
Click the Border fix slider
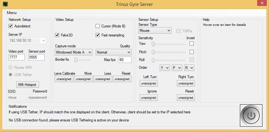(x=82, y=60)
